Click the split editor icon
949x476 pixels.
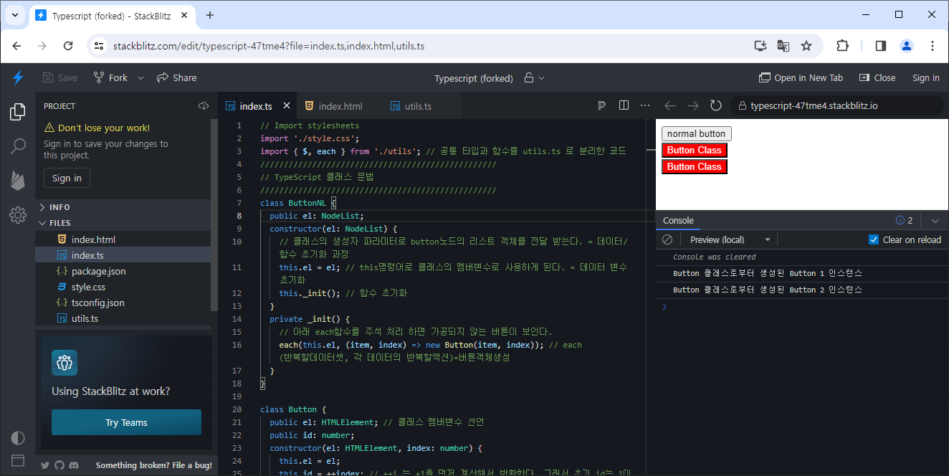pos(624,105)
